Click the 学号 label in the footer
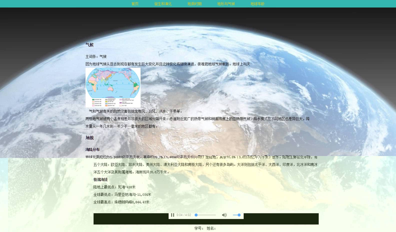The image size is (396, 232). point(199,228)
